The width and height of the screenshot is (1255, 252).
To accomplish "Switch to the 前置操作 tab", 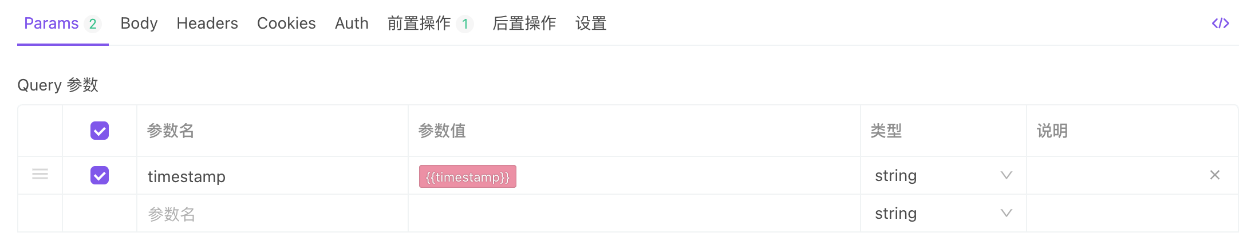I will 420,23.
